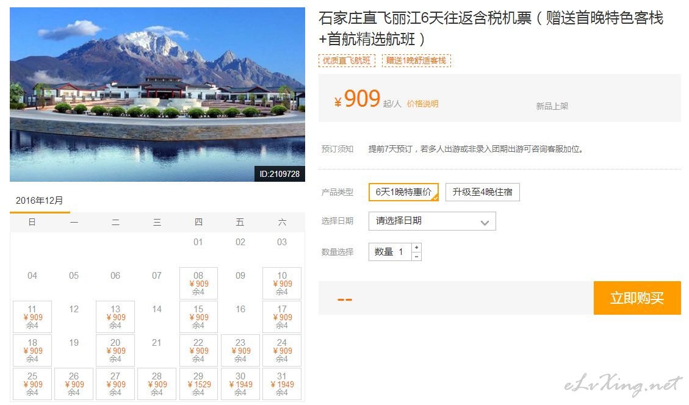The height and width of the screenshot is (405, 689).
Task: Pick December 25 priced ¥909
Action: tap(32, 384)
